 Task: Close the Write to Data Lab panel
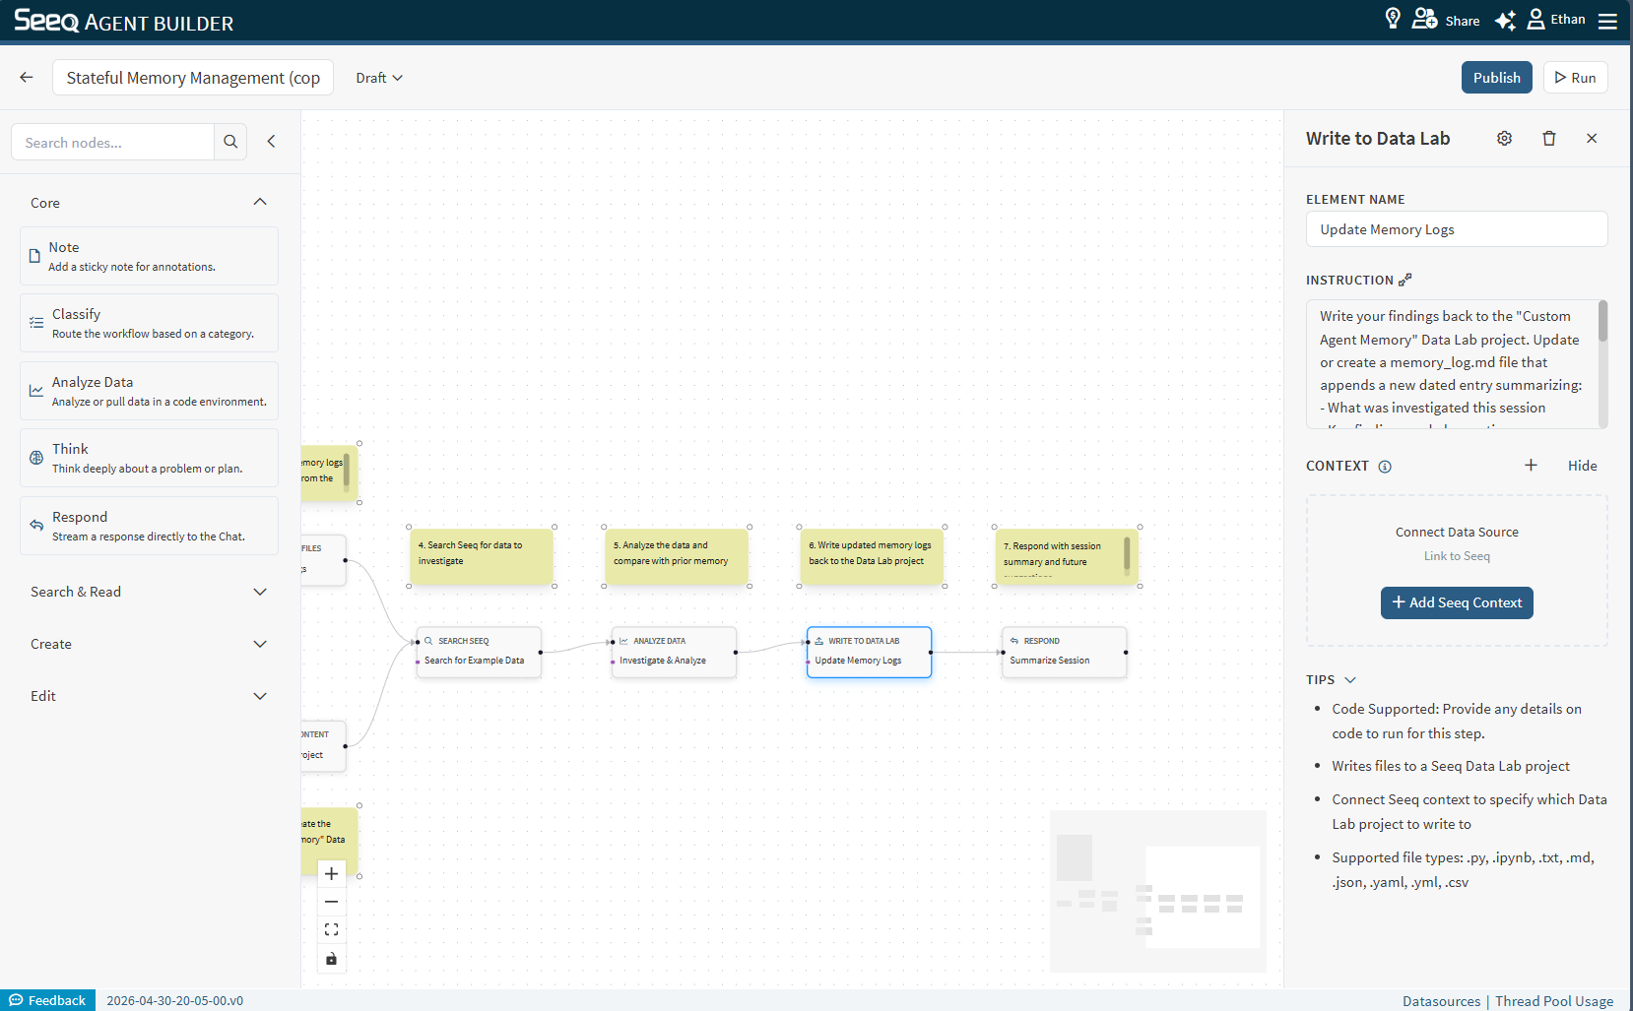point(1592,139)
